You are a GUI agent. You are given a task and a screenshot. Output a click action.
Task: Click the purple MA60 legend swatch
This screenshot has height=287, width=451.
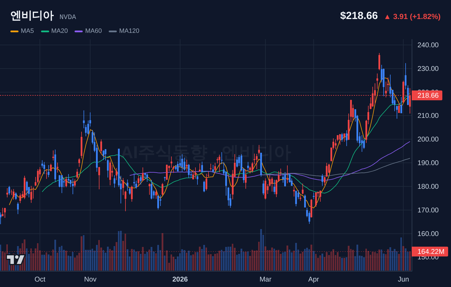79,31
